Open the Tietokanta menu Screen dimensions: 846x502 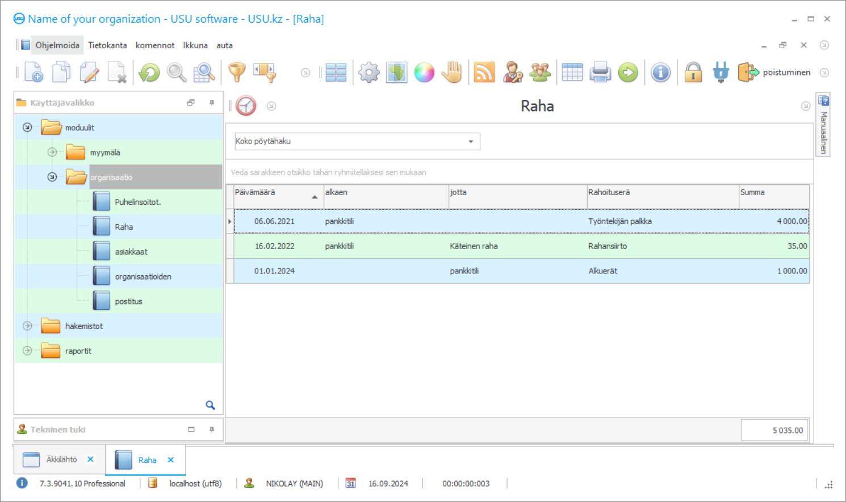pos(107,45)
